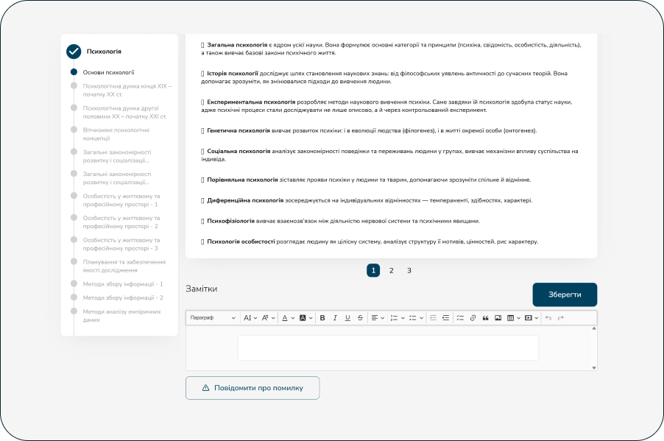Screen dimensions: 664x441
Task: Insert a link using the toolbar
Action: coord(473,318)
